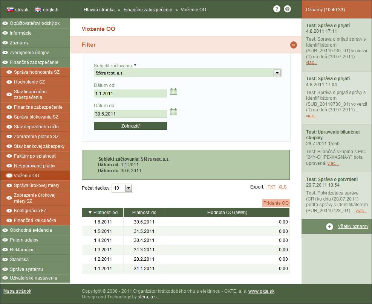372x304 pixels.
Task: Switch language to slovak
Action: 21,10
